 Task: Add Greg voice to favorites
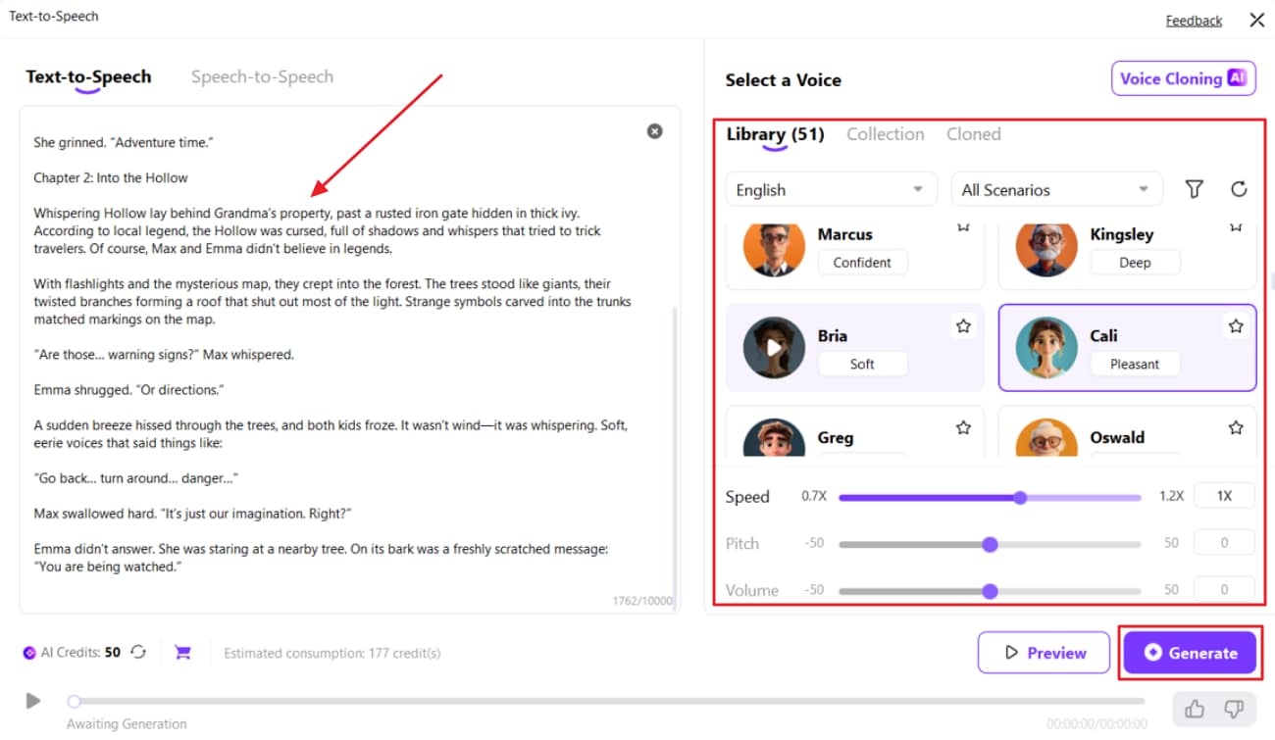click(x=963, y=427)
